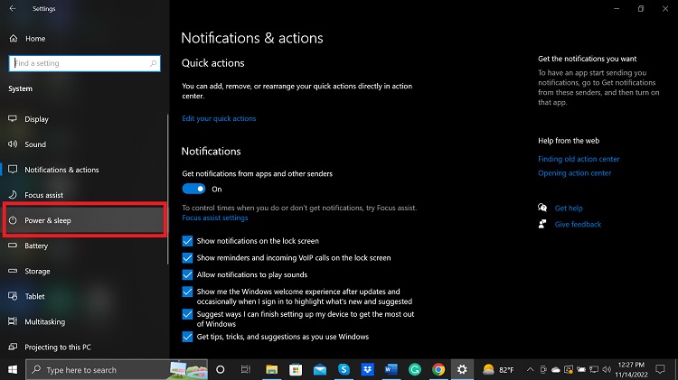
Task: Uncheck Allow notifications to play sounds
Action: pos(188,274)
